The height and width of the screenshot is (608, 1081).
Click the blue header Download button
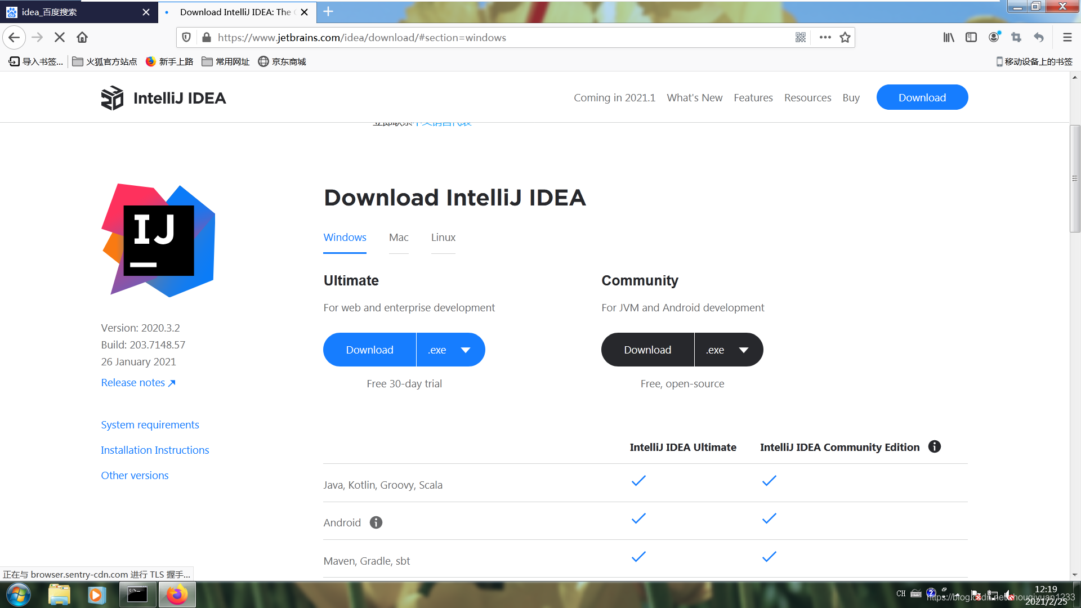pos(922,97)
